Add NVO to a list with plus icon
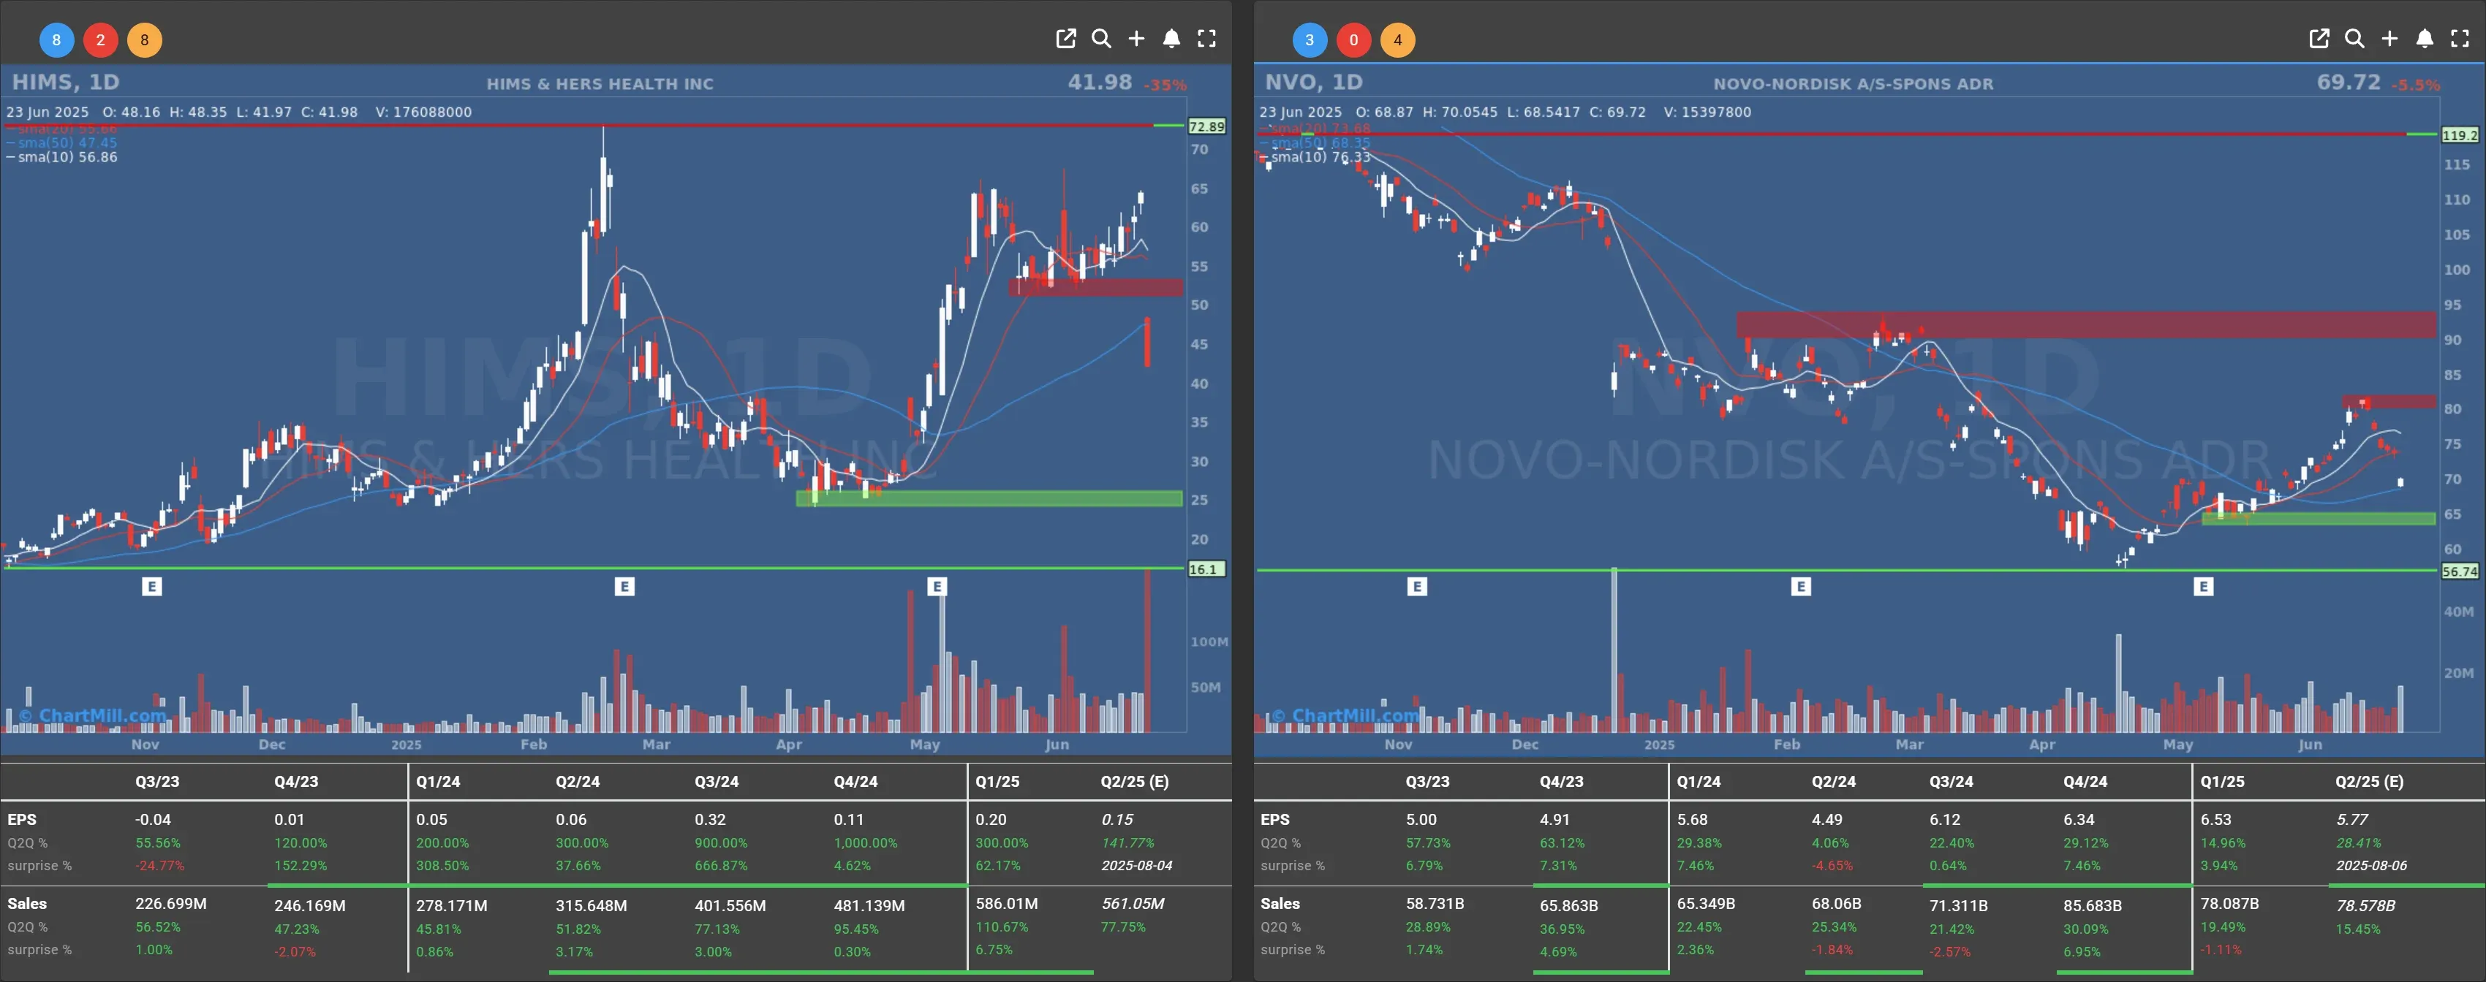Viewport: 2486px width, 982px height. (x=2389, y=39)
